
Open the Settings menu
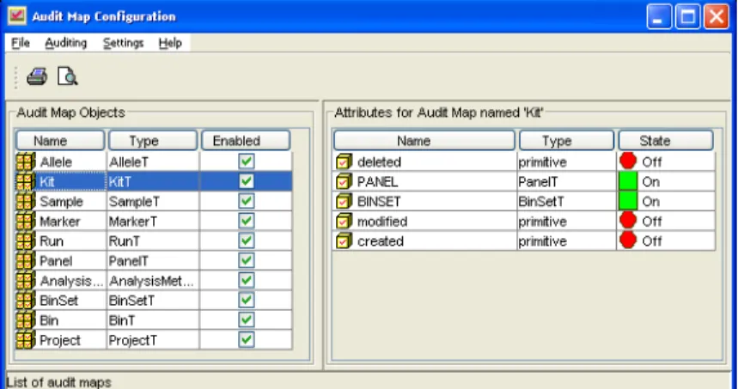click(124, 43)
